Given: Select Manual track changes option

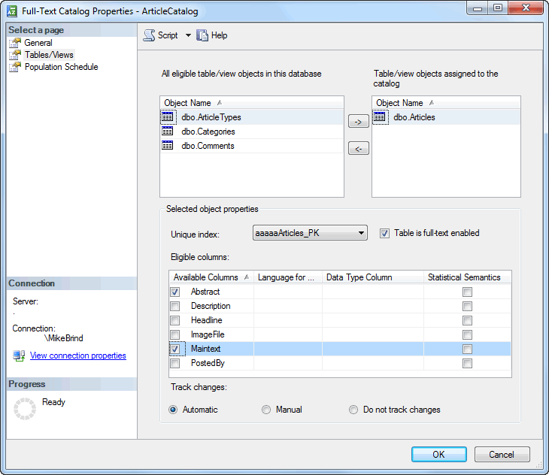Looking at the screenshot, I should (x=266, y=410).
